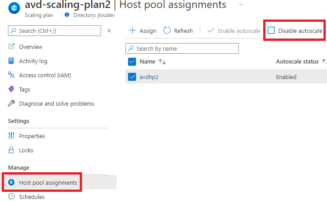Click the Activity log icon
Screen dimensions: 327x202
[11, 61]
